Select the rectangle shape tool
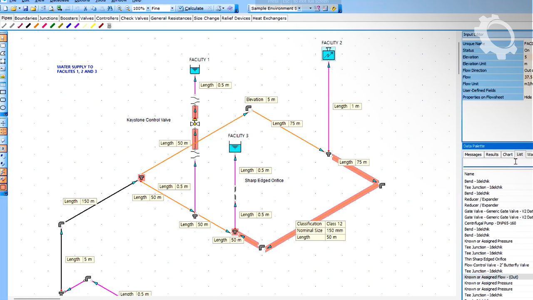This screenshot has height=300, width=533. pos(3,92)
